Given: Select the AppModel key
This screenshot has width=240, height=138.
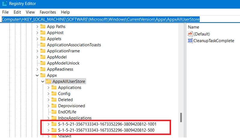Looking at the screenshot, I should 57,57.
